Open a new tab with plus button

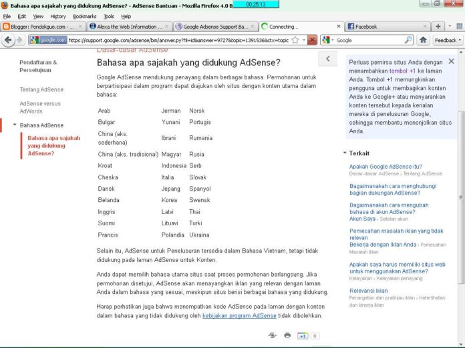click(x=438, y=27)
